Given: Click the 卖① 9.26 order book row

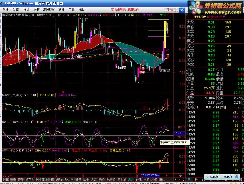Looking at the screenshot, I should pyautogui.click(x=215, y=41).
